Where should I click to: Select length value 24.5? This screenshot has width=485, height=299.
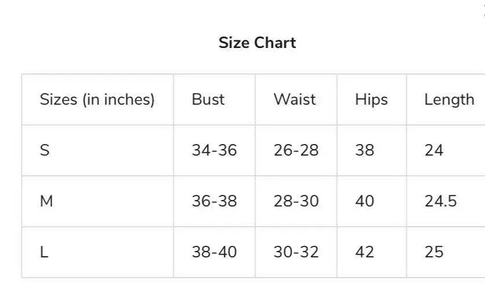pos(440,201)
